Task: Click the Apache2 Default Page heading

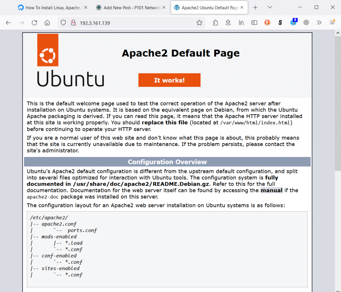Action: point(181,54)
